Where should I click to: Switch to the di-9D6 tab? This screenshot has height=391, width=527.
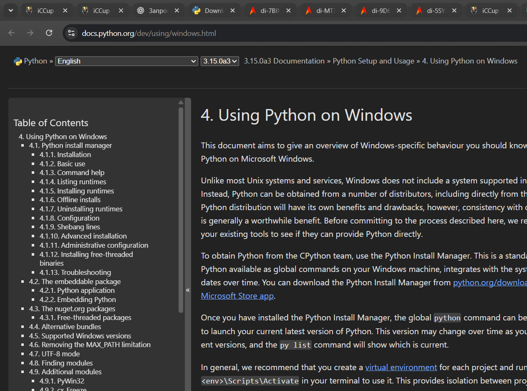point(381,11)
